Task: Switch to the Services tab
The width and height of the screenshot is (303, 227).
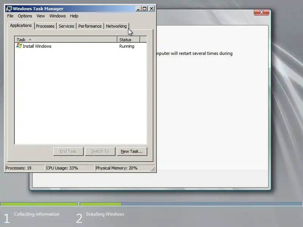Action: 66,26
